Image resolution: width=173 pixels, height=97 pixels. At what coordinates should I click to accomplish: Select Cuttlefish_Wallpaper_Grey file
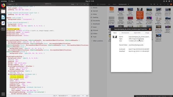(x=112, y=20)
